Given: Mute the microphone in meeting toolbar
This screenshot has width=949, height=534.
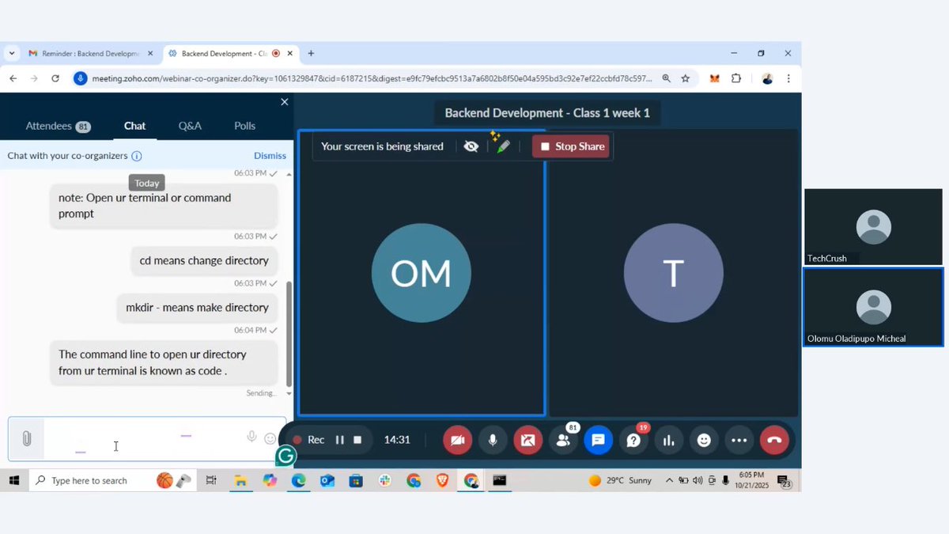Looking at the screenshot, I should pyautogui.click(x=493, y=441).
